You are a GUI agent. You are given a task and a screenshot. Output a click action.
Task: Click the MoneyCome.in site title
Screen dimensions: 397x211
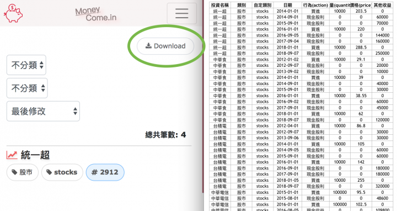point(96,14)
